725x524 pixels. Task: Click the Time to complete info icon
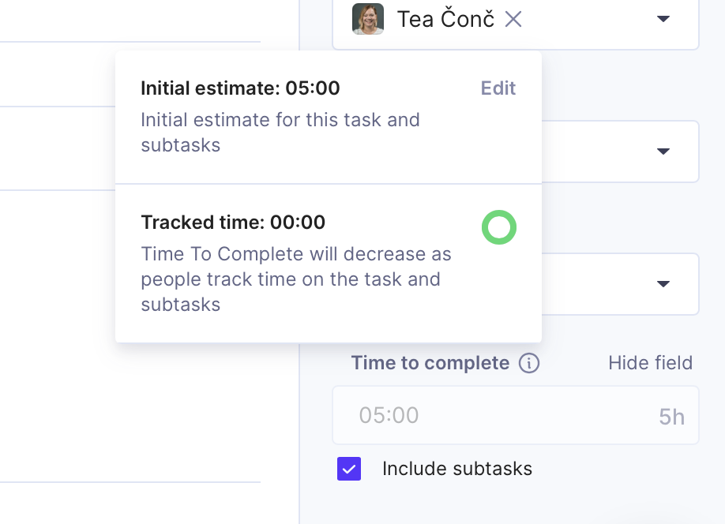[x=529, y=363]
